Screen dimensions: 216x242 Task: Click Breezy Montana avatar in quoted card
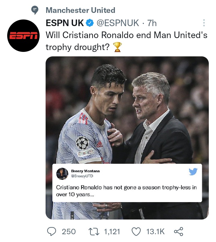pos(62,174)
